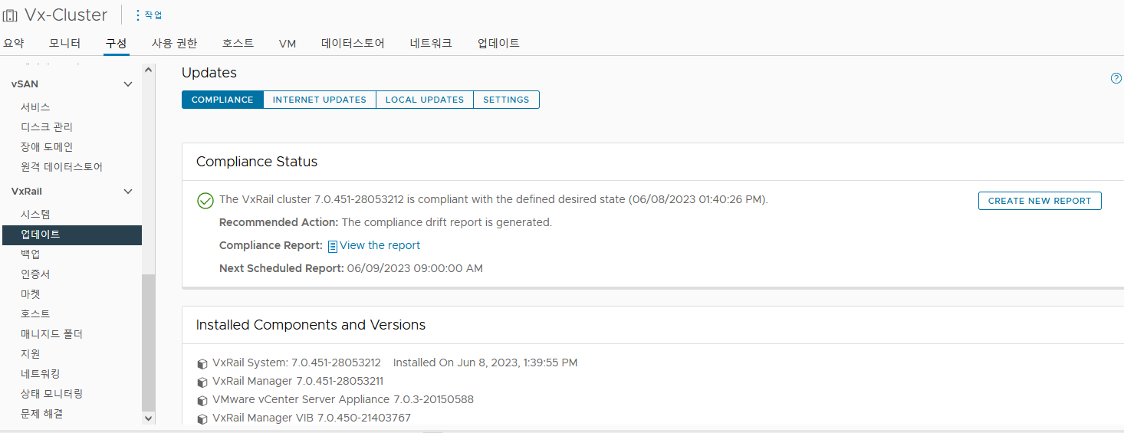
Task: Open the 호스트 tab
Action: click(238, 44)
